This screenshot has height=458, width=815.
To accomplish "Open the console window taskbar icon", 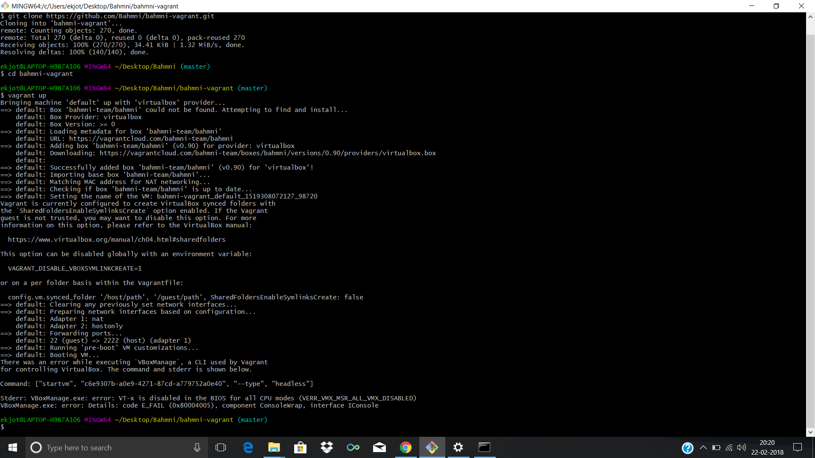I will [x=485, y=447].
